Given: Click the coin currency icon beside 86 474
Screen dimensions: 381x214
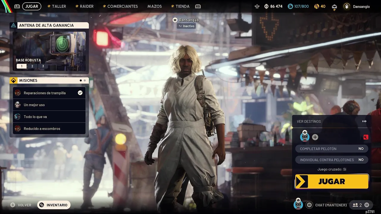Looking at the screenshot, I should tap(266, 6).
